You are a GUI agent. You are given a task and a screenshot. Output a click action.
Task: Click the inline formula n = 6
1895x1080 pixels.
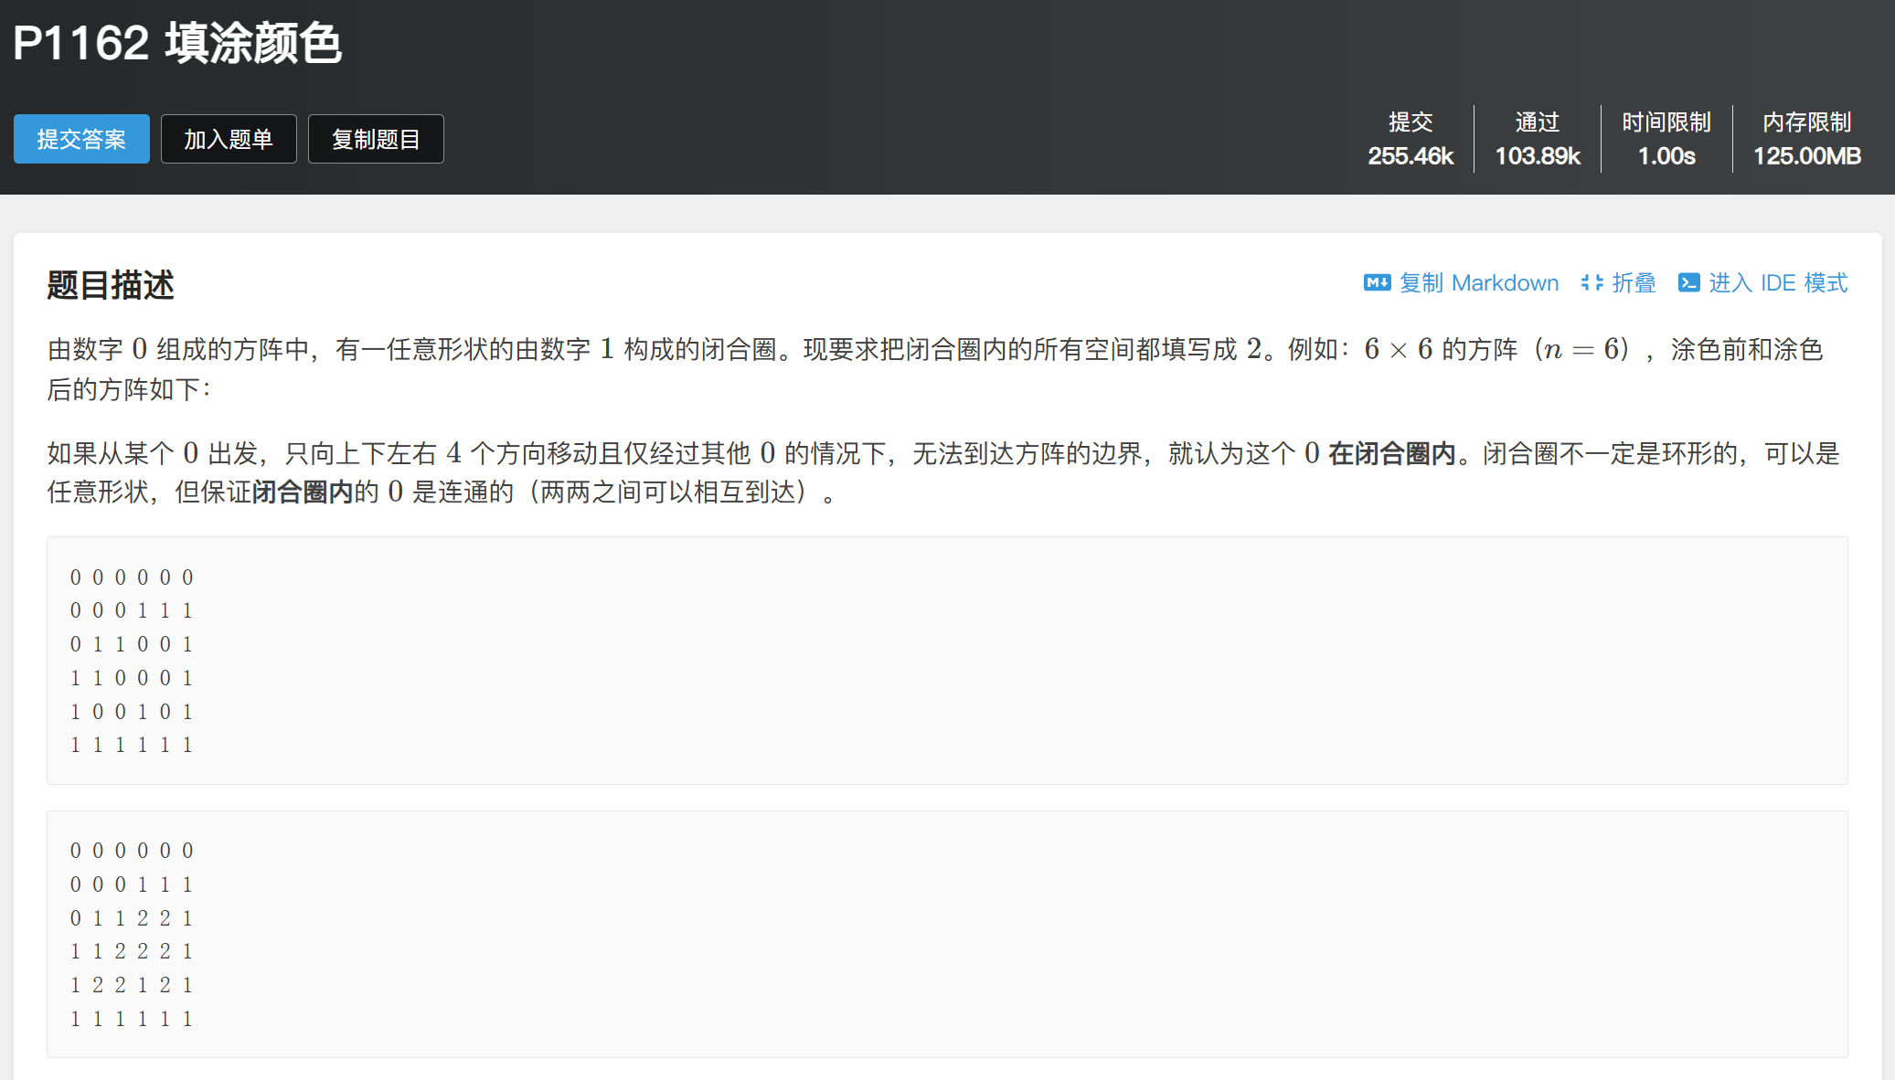tap(1582, 349)
